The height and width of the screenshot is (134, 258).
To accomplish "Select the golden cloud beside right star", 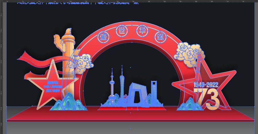I will pyautogui.click(x=189, y=55).
